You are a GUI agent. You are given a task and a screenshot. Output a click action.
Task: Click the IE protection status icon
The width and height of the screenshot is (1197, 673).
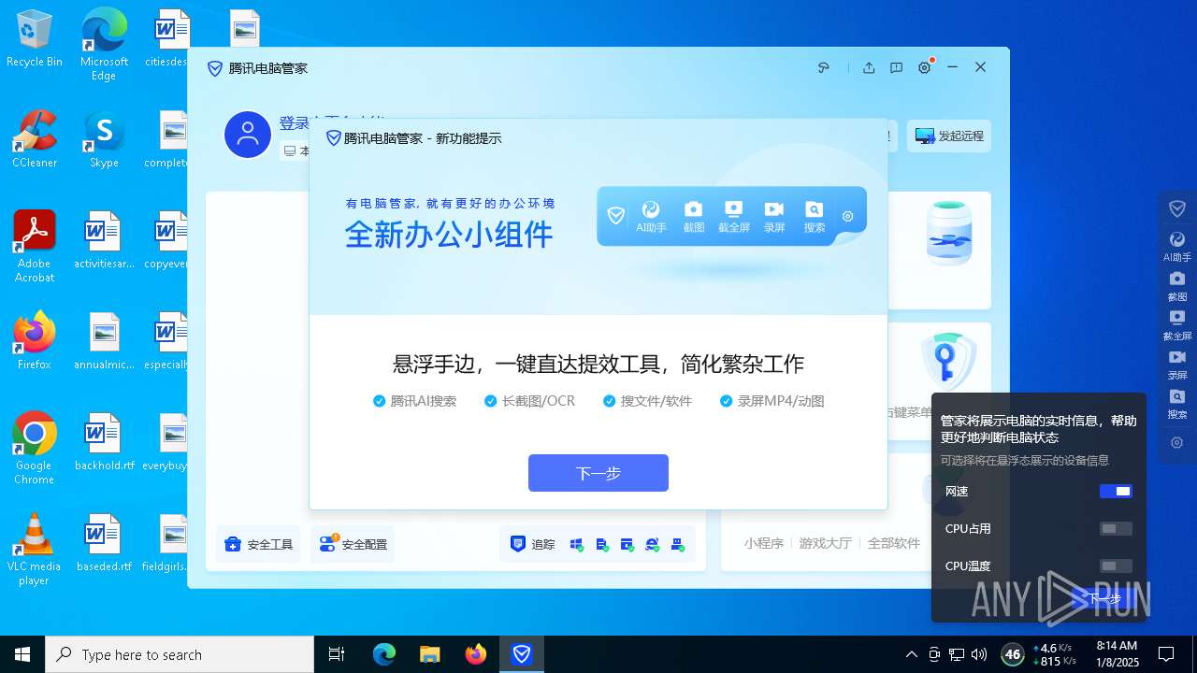coord(652,544)
